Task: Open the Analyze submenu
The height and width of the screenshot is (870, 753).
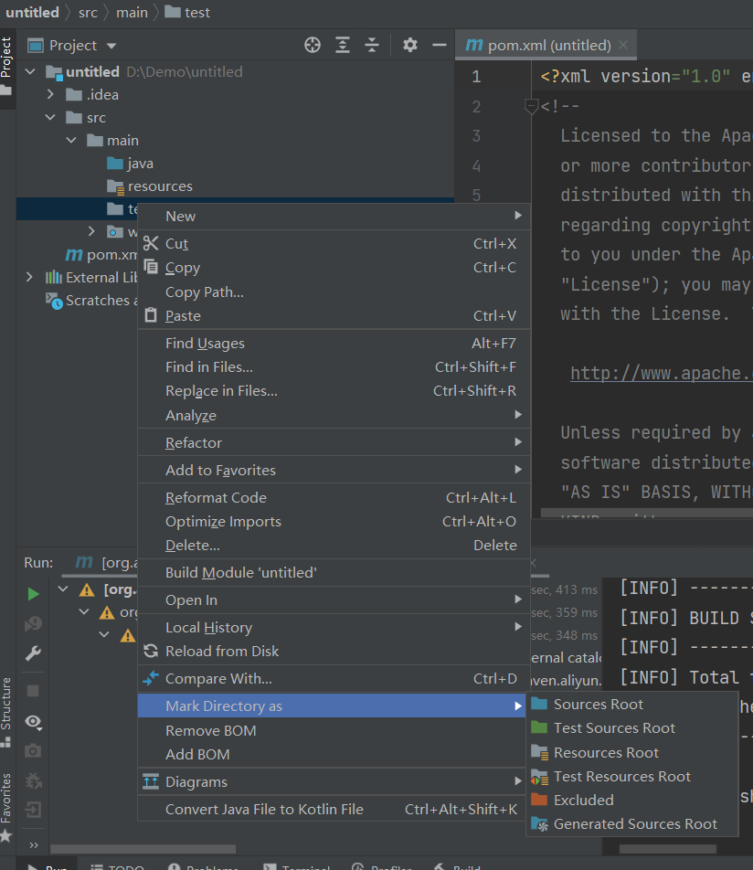Action: [334, 415]
